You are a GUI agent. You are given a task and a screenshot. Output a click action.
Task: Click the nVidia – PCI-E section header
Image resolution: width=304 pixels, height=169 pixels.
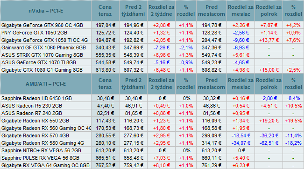click(46, 11)
